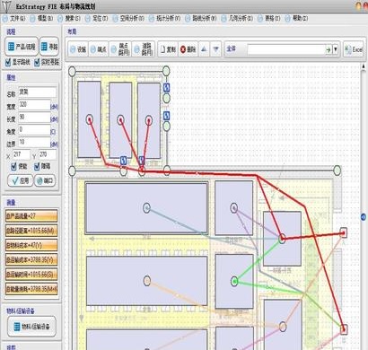The image size is (368, 350).
Task: Open the search box dropdown arrow
Action: [x=336, y=49]
